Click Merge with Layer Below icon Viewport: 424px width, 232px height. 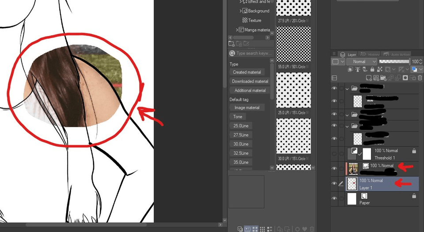pos(398,78)
